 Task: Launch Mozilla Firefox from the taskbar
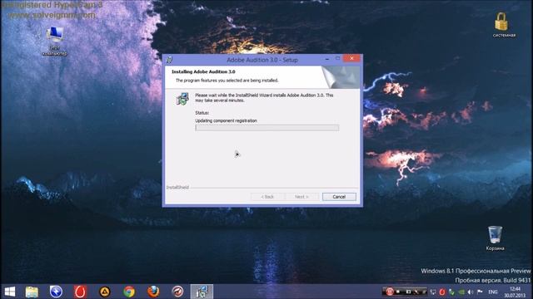pos(153,292)
